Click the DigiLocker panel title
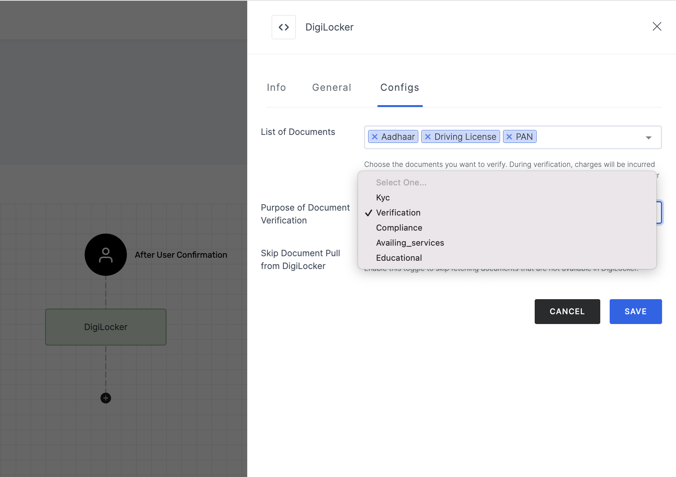676x477 pixels. tap(329, 27)
